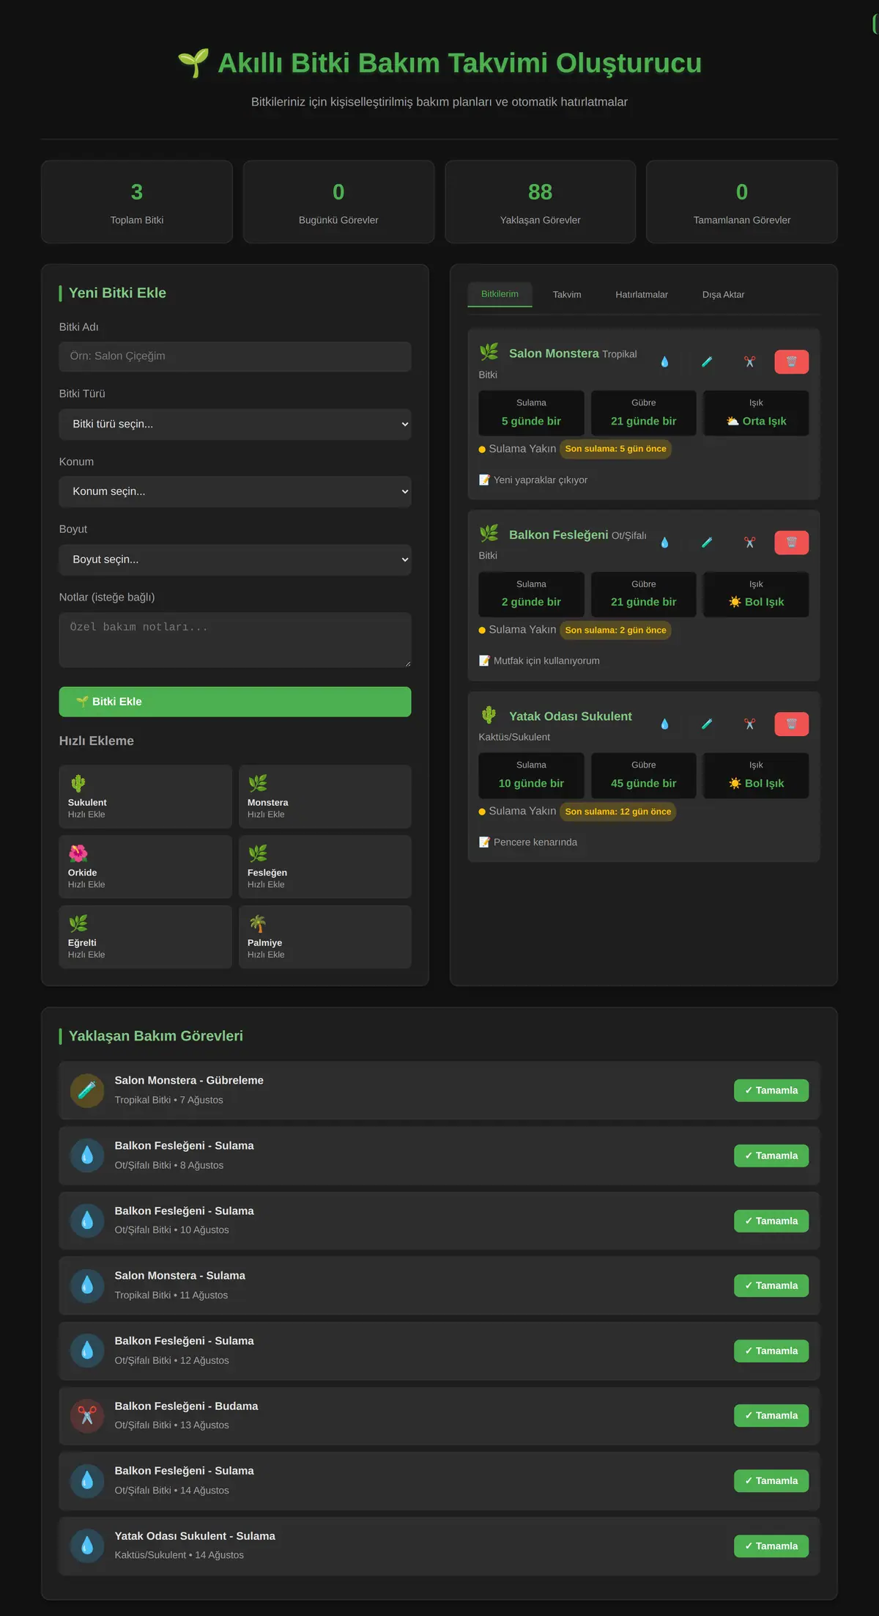Click the Tamamlanan Görevler stat card
Image resolution: width=879 pixels, height=1616 pixels.
click(742, 202)
